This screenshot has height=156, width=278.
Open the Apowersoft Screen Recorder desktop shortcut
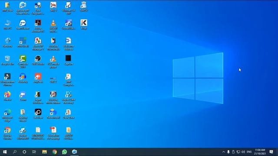point(23,8)
